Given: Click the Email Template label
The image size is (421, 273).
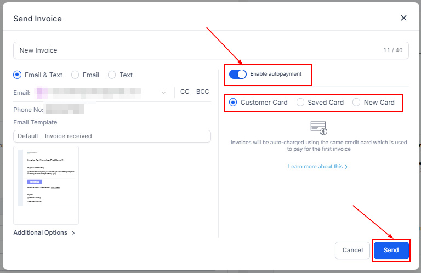Looking at the screenshot, I should 35,122.
